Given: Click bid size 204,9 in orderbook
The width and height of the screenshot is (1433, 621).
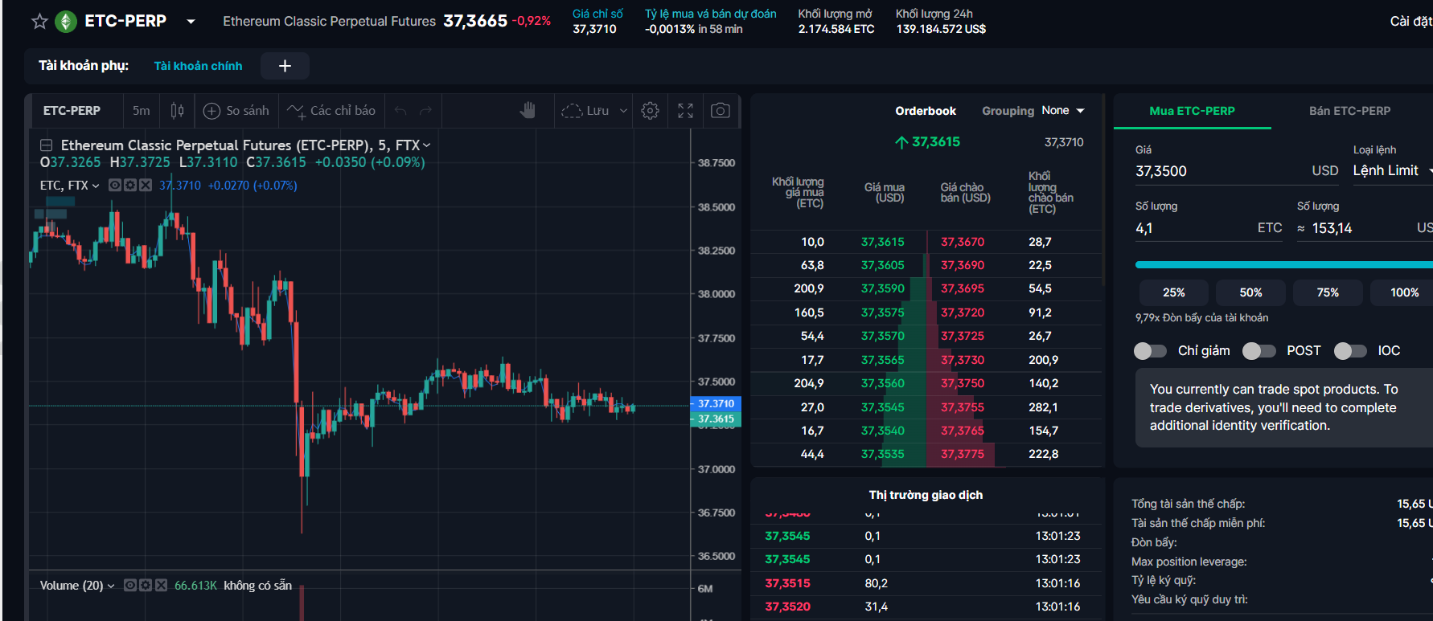Looking at the screenshot, I should pyautogui.click(x=809, y=383).
